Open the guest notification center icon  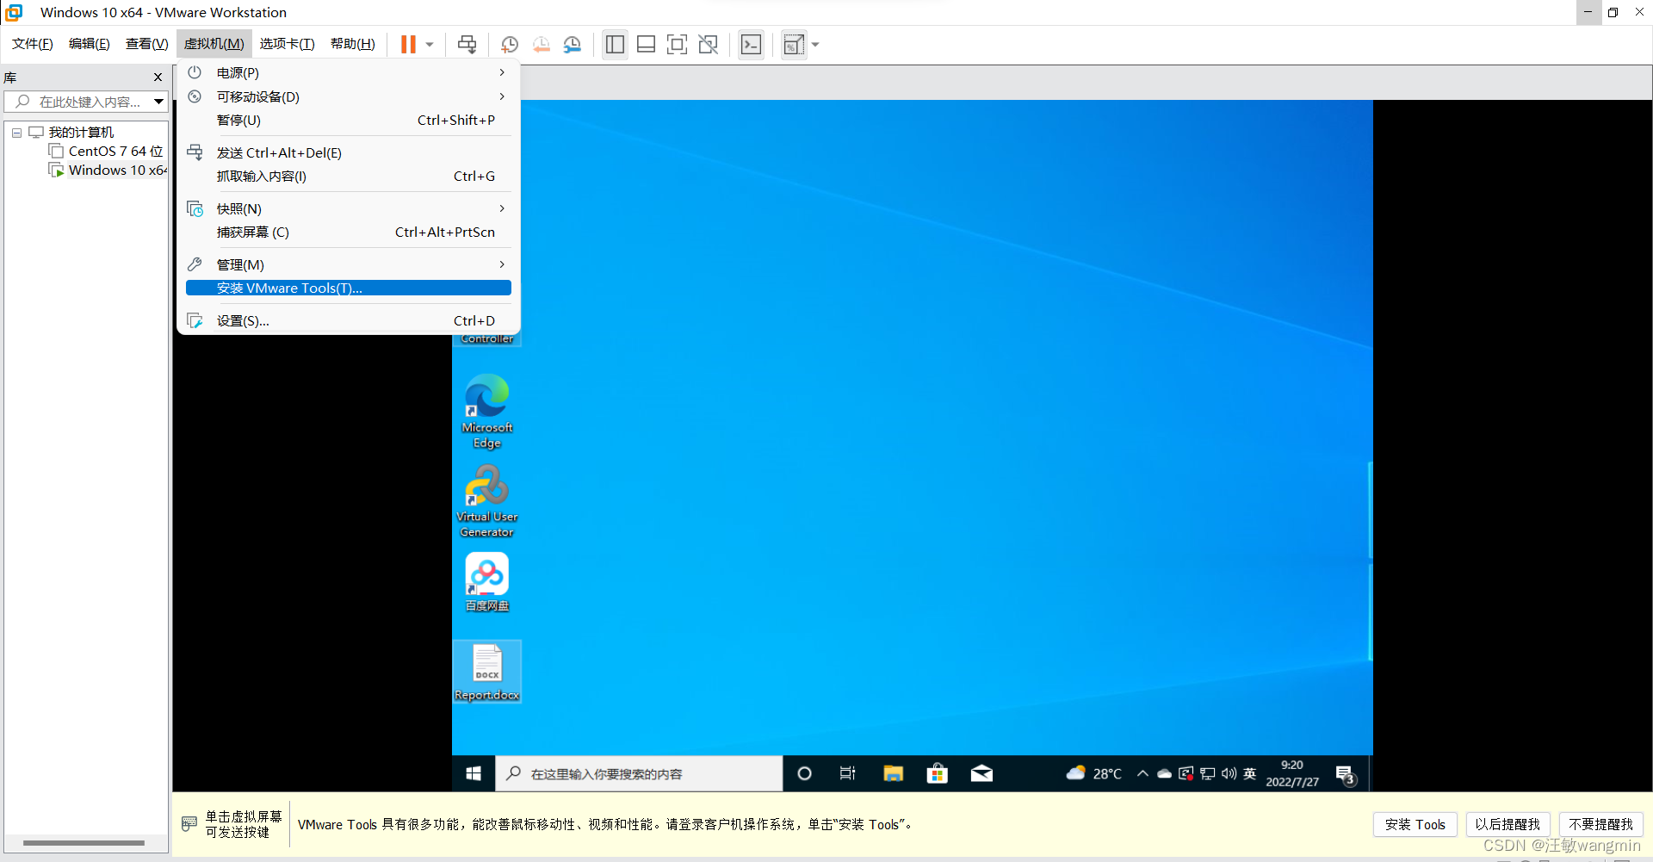1346,774
